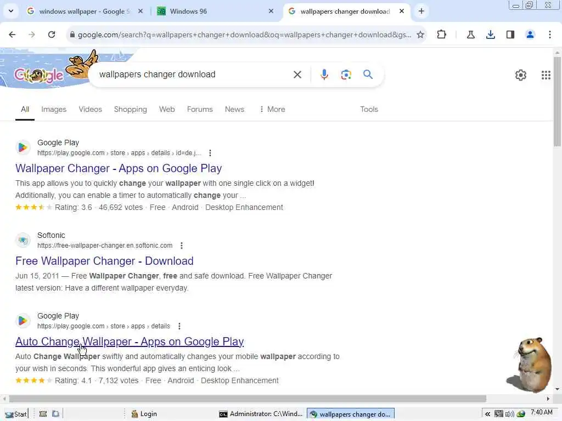The image size is (562, 421).
Task: Click the address bar URL
Action: tap(244, 35)
